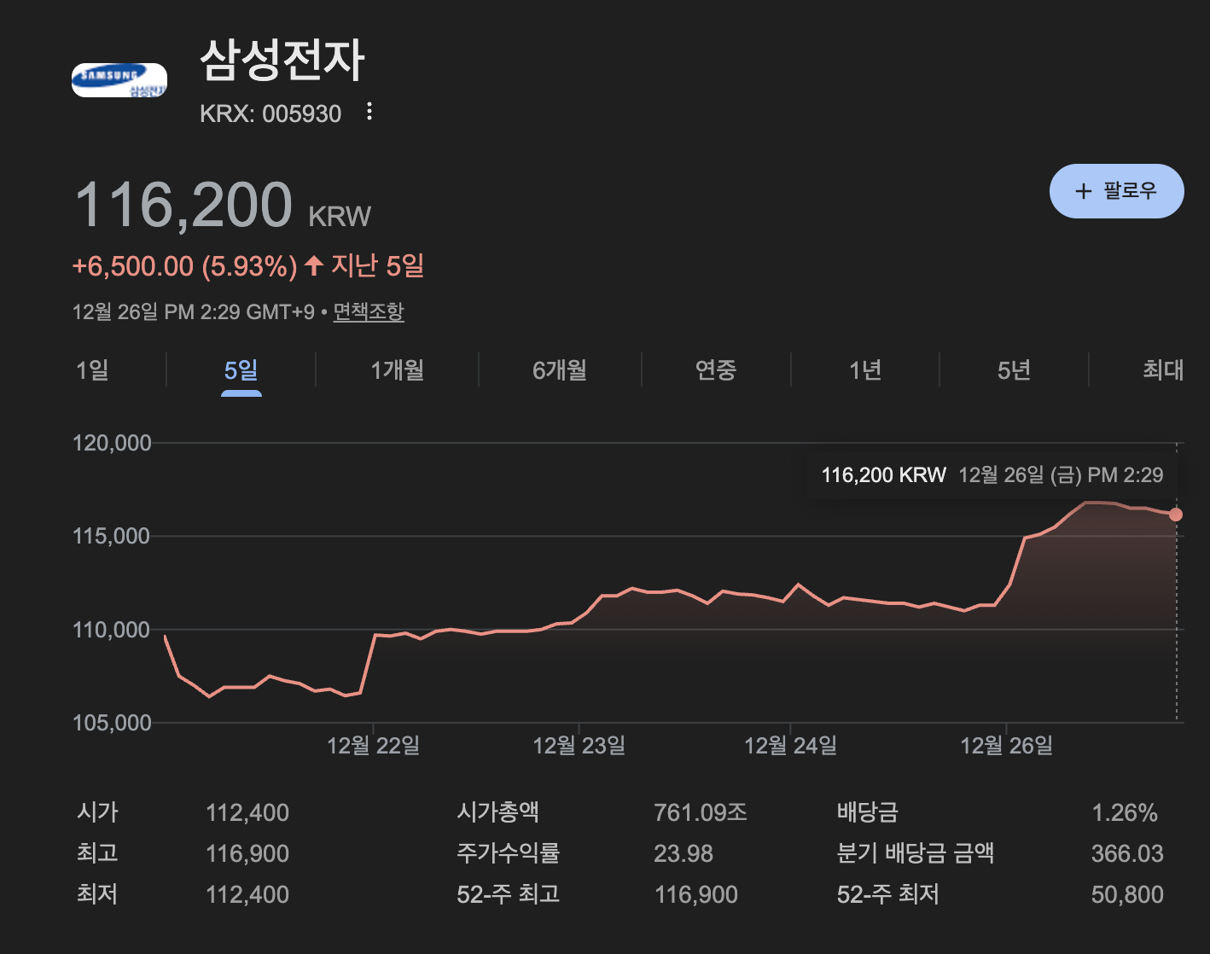1210x954 pixels.
Task: Click the KRX: 005930 ticker text
Action: coord(271,113)
